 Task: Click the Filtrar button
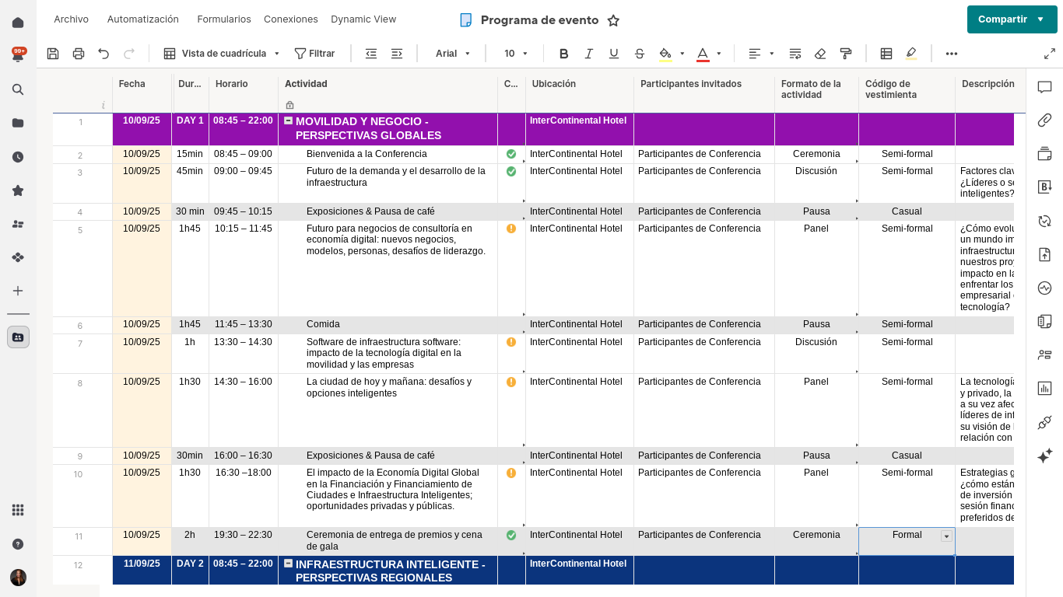(314, 54)
